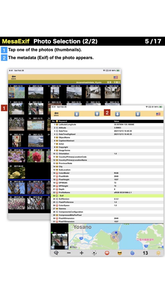Tap the left arrow under the preview photo

53,247
